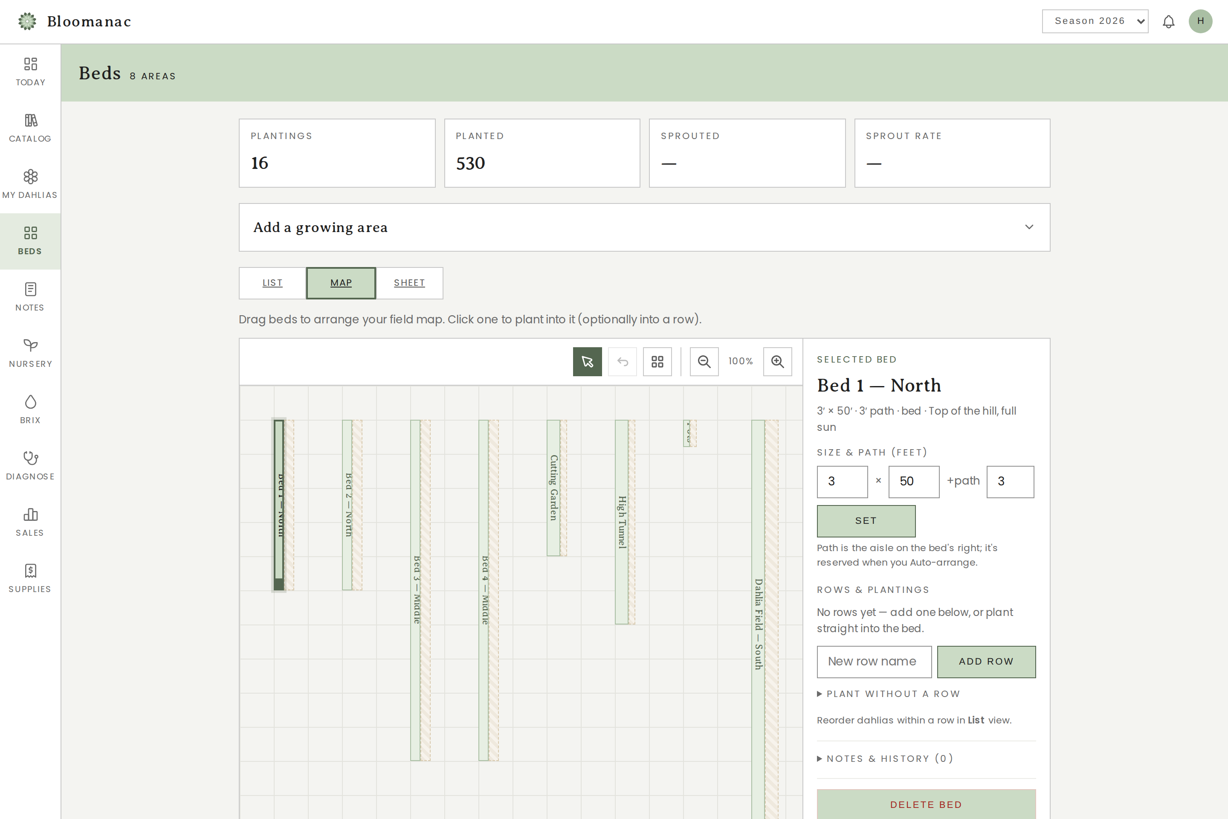Select the small truncated bed on map
The width and height of the screenshot is (1228, 819).
[x=687, y=433]
